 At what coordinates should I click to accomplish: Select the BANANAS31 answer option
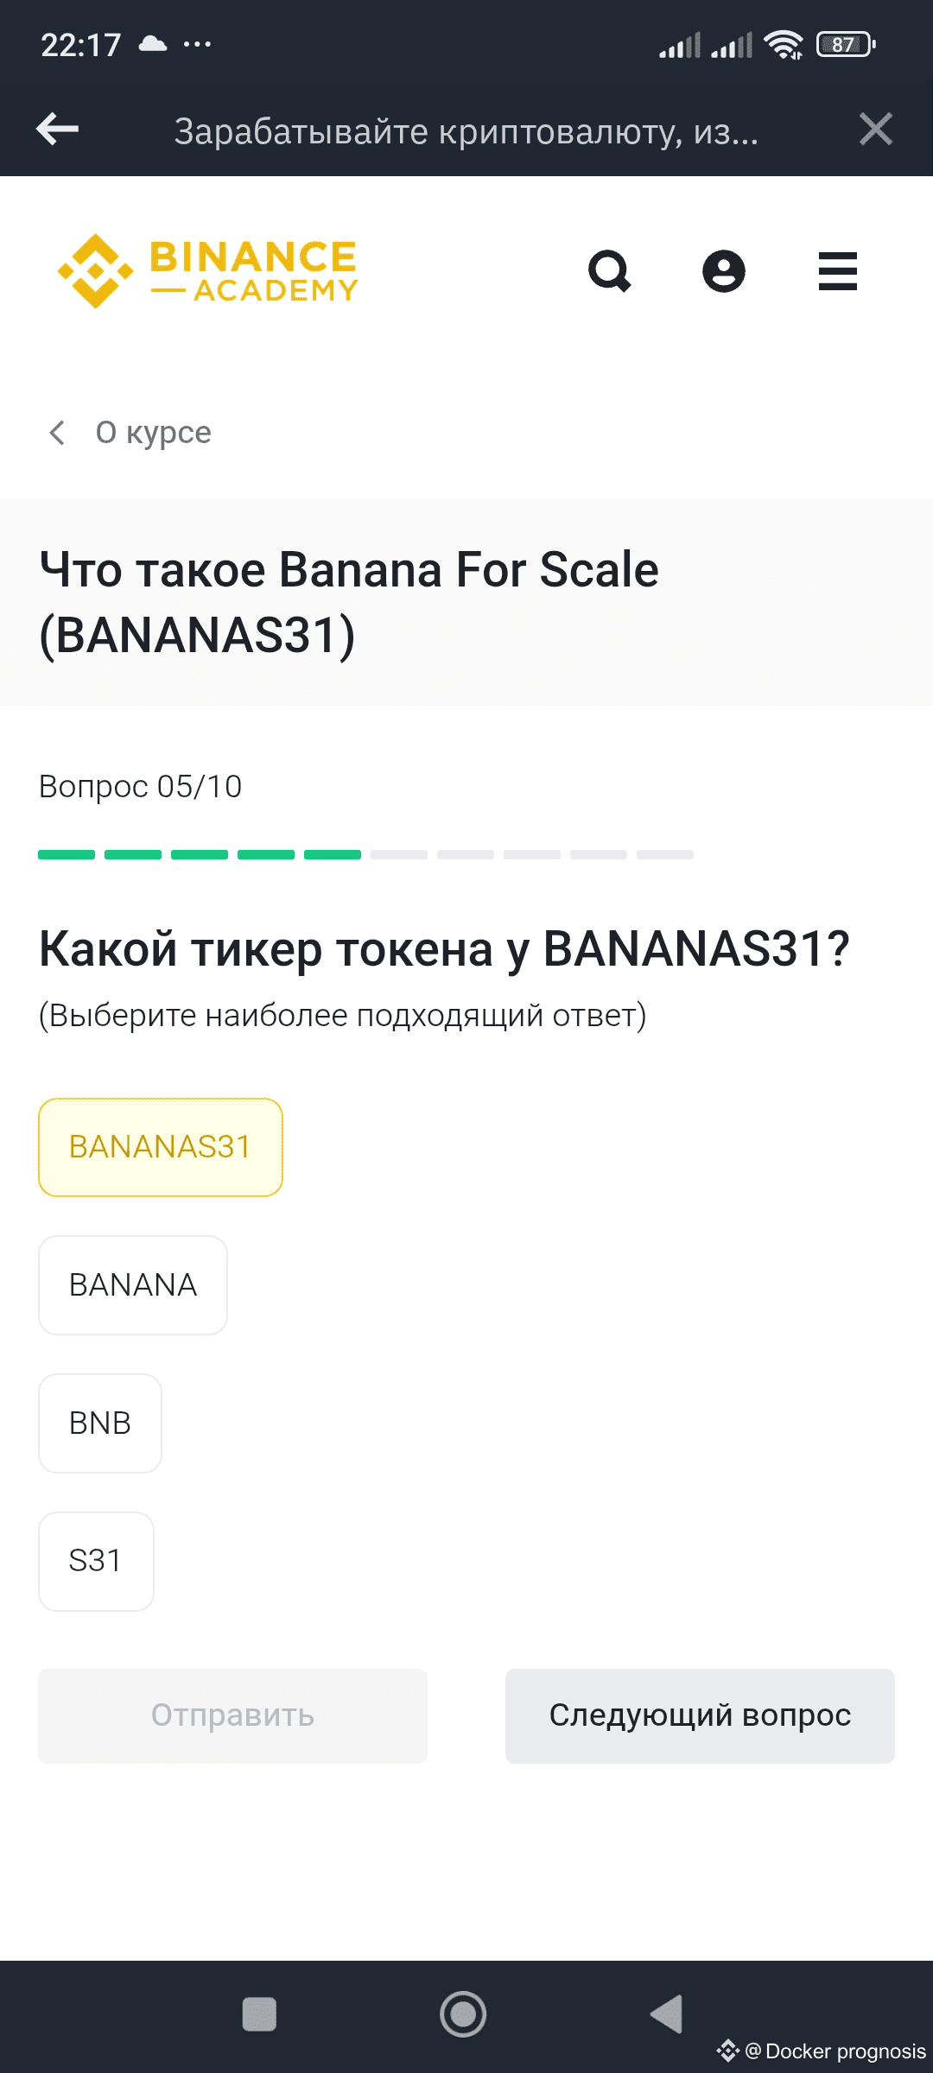click(x=161, y=1147)
